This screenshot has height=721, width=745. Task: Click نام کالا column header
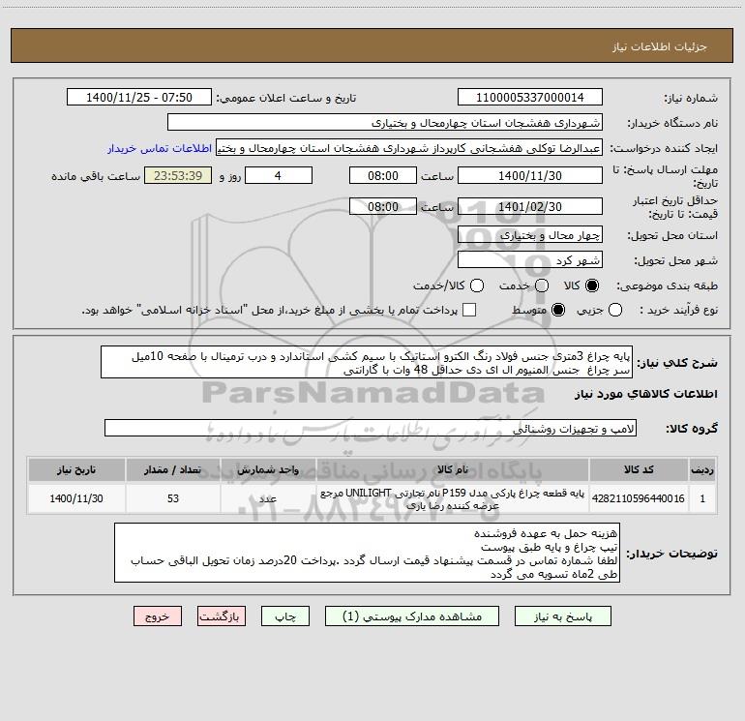(453, 469)
